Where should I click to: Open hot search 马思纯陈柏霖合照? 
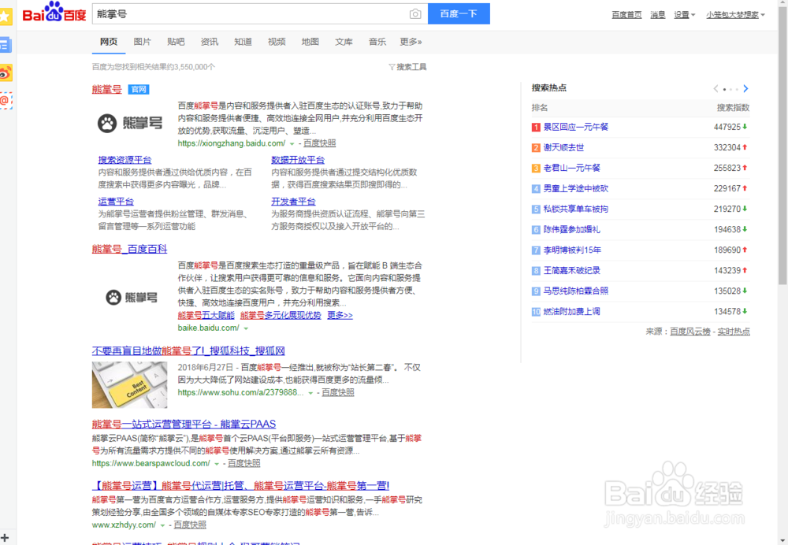click(x=576, y=291)
